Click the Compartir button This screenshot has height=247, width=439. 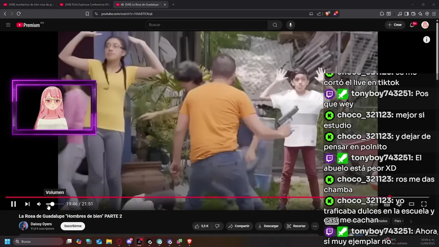click(x=239, y=226)
